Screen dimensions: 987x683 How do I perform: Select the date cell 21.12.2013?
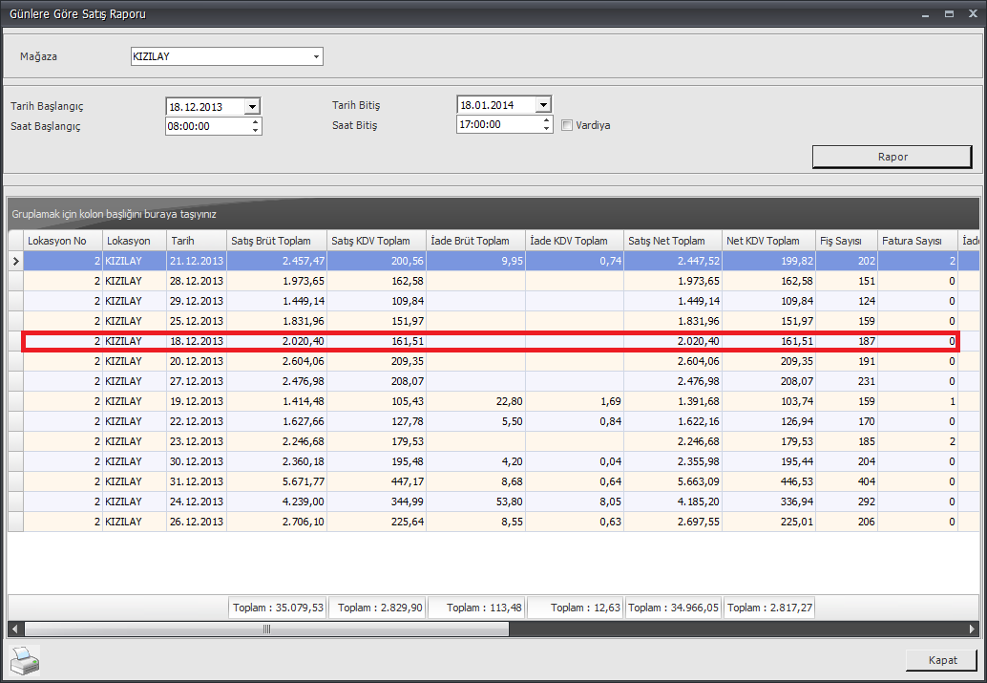tap(197, 261)
